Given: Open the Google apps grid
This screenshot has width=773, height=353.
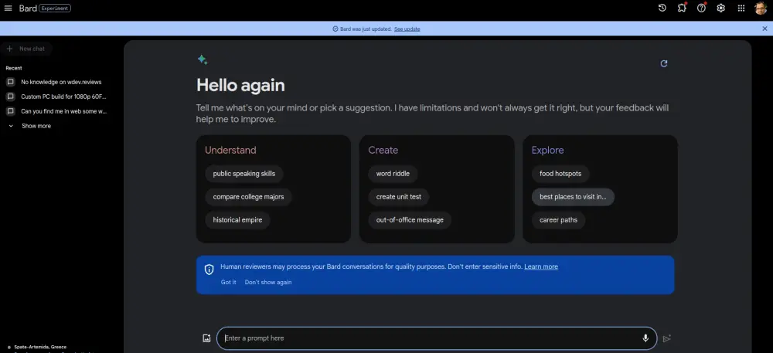Looking at the screenshot, I should click(741, 8).
